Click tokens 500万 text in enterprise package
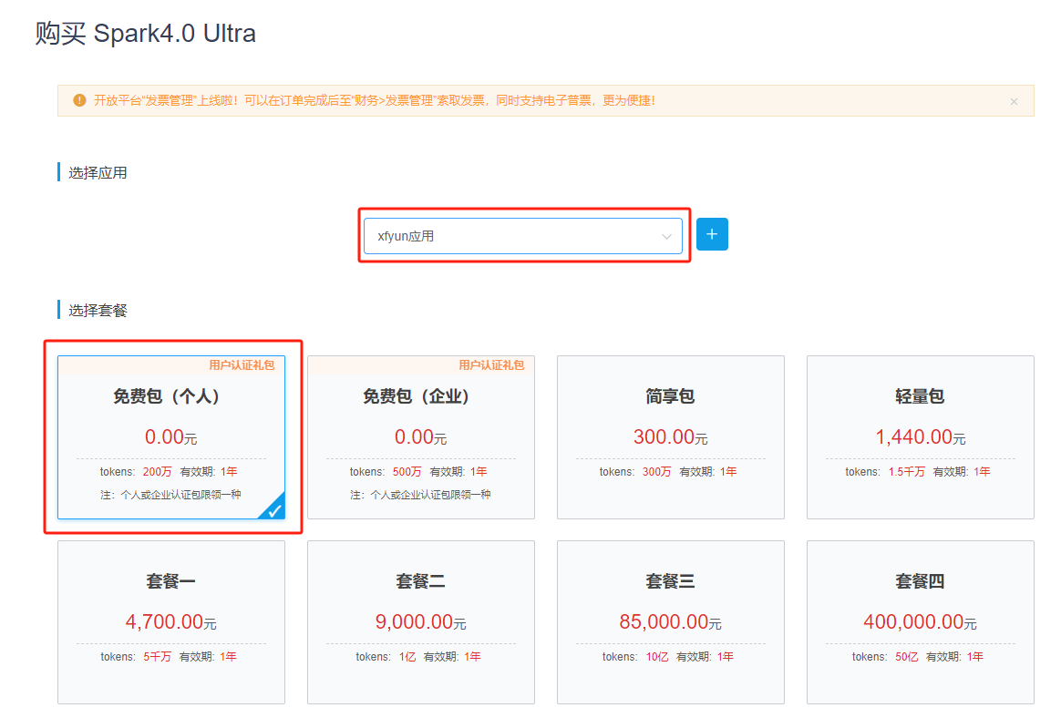Screen dimensions: 1061x718 coord(385,472)
